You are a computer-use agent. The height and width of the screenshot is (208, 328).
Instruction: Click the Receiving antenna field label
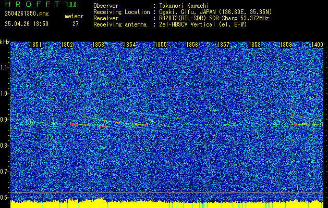[120, 24]
